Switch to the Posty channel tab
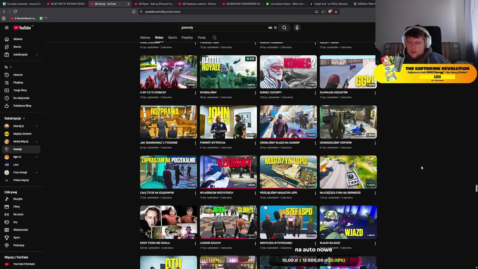Screen dimensions: 478x269 point(202,38)
